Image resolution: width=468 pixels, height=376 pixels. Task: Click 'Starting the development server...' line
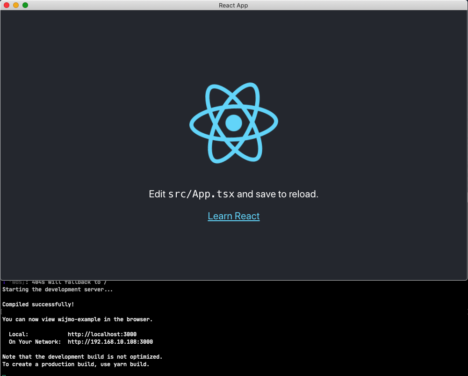58,289
